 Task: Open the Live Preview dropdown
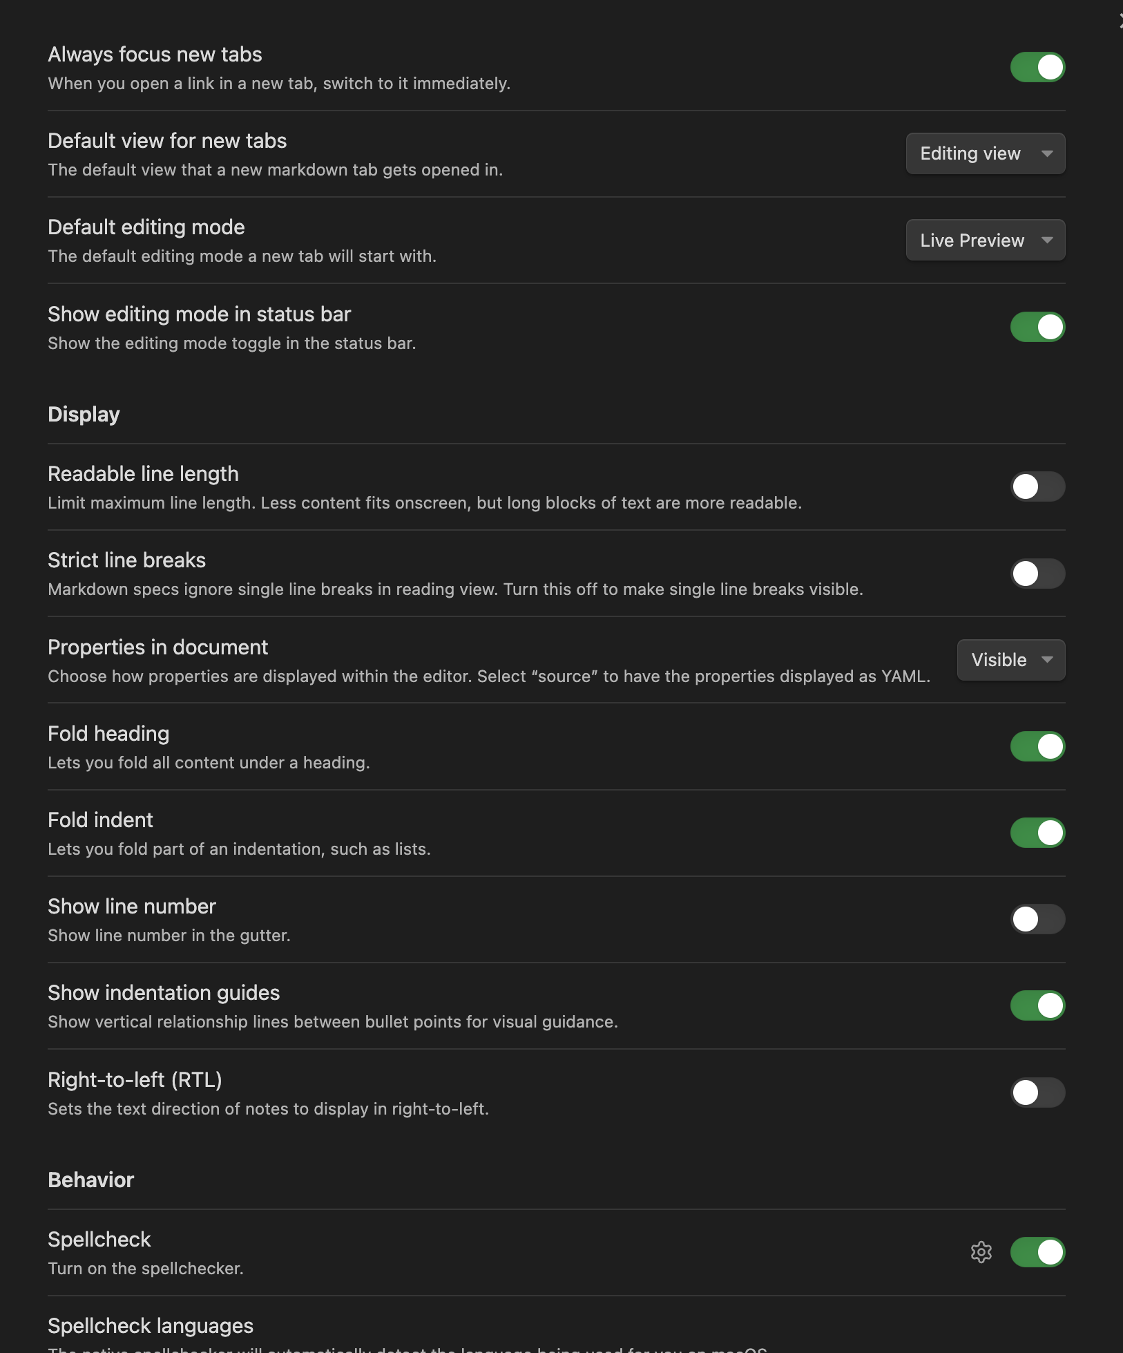[x=985, y=240]
